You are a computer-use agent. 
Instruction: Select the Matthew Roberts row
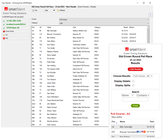point(70,51)
